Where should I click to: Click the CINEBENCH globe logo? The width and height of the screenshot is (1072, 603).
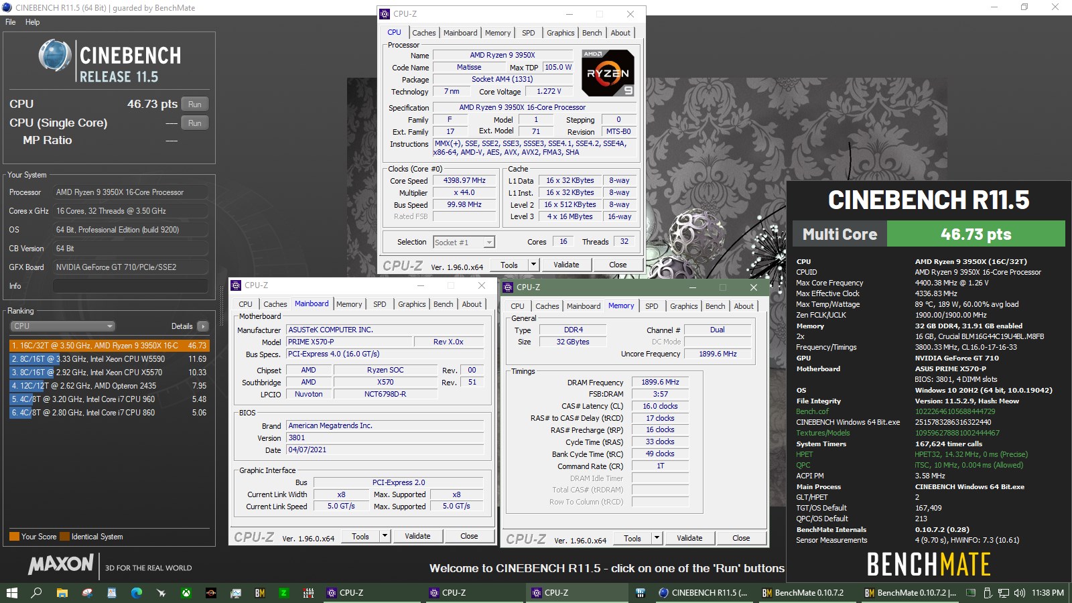click(x=55, y=55)
